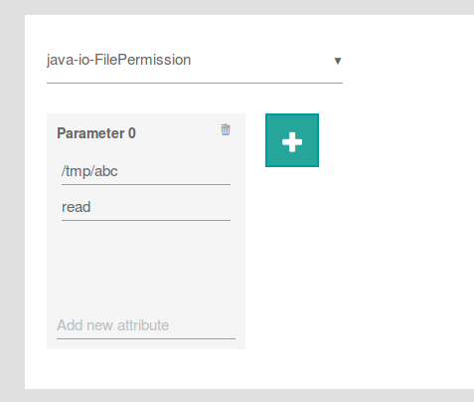Expand permission class list via triangle indicator

pos(338,61)
